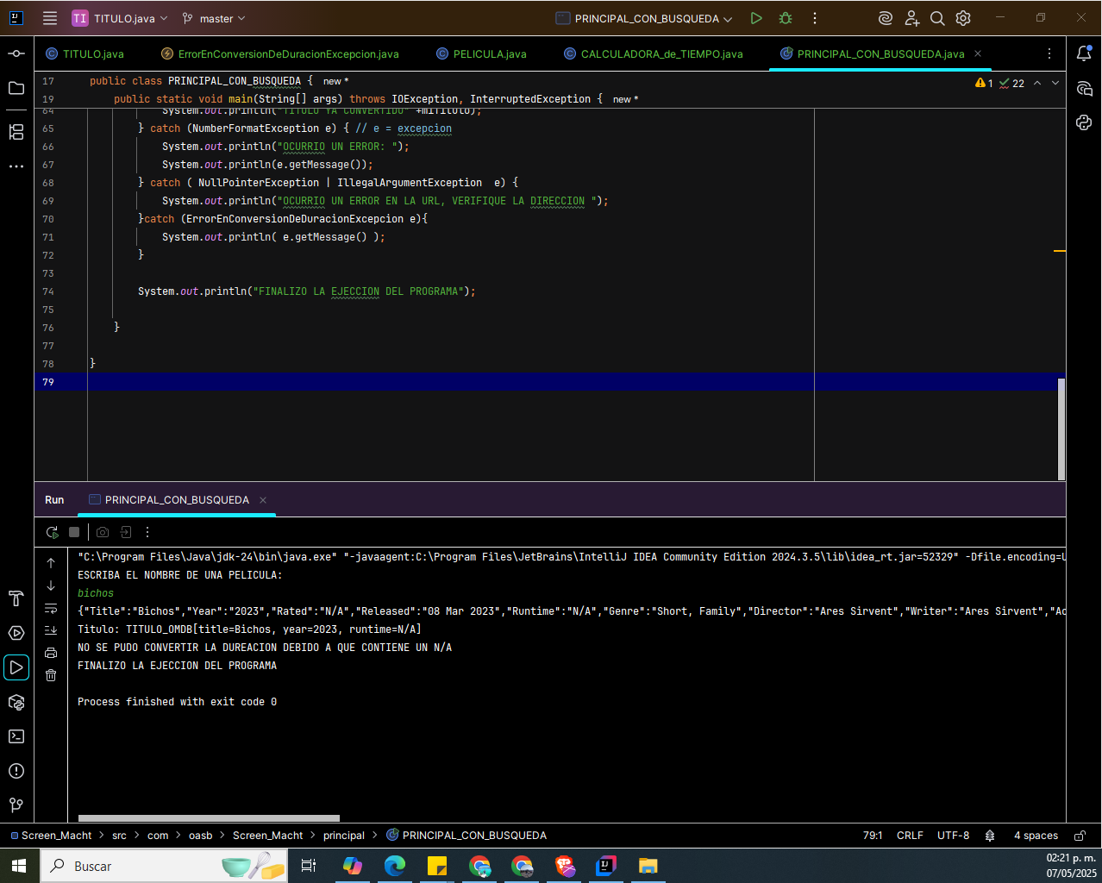The height and width of the screenshot is (883, 1102).
Task: Open the main hamburger menu
Action: pos(50,18)
